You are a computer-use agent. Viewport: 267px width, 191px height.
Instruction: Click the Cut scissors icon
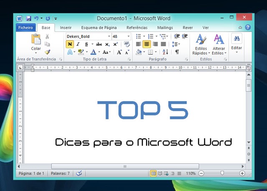tap(47, 36)
